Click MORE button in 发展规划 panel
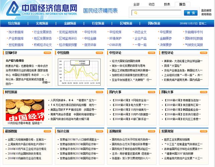 point(204,131)
